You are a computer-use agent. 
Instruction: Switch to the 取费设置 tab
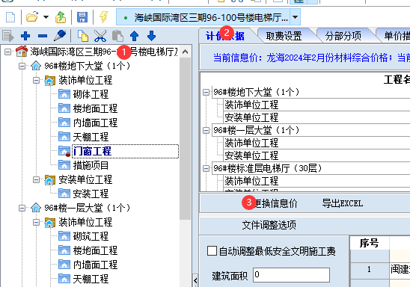(x=284, y=36)
